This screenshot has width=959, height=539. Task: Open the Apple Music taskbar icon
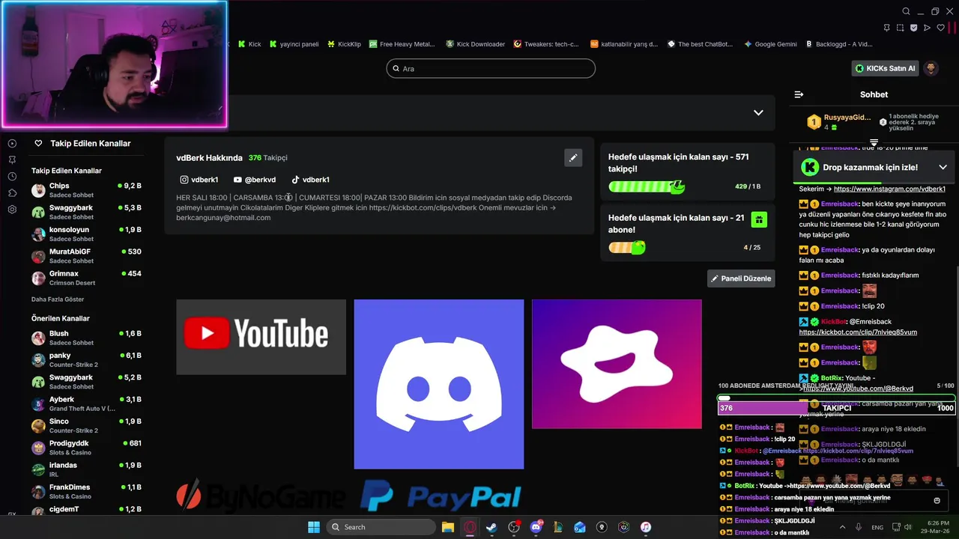point(646,527)
